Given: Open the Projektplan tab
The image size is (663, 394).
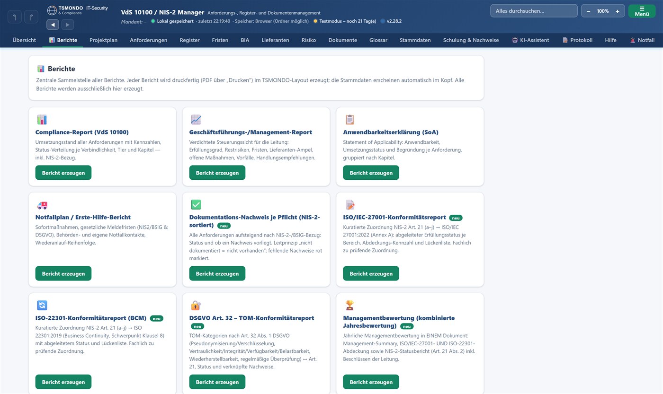Looking at the screenshot, I should tap(103, 40).
